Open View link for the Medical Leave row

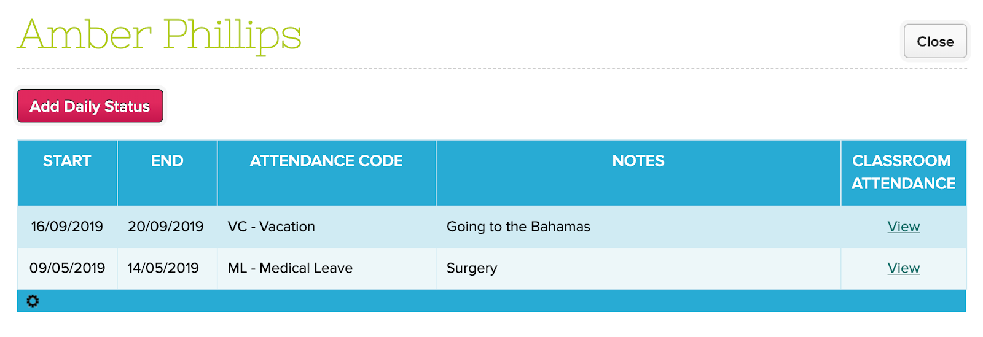(903, 268)
